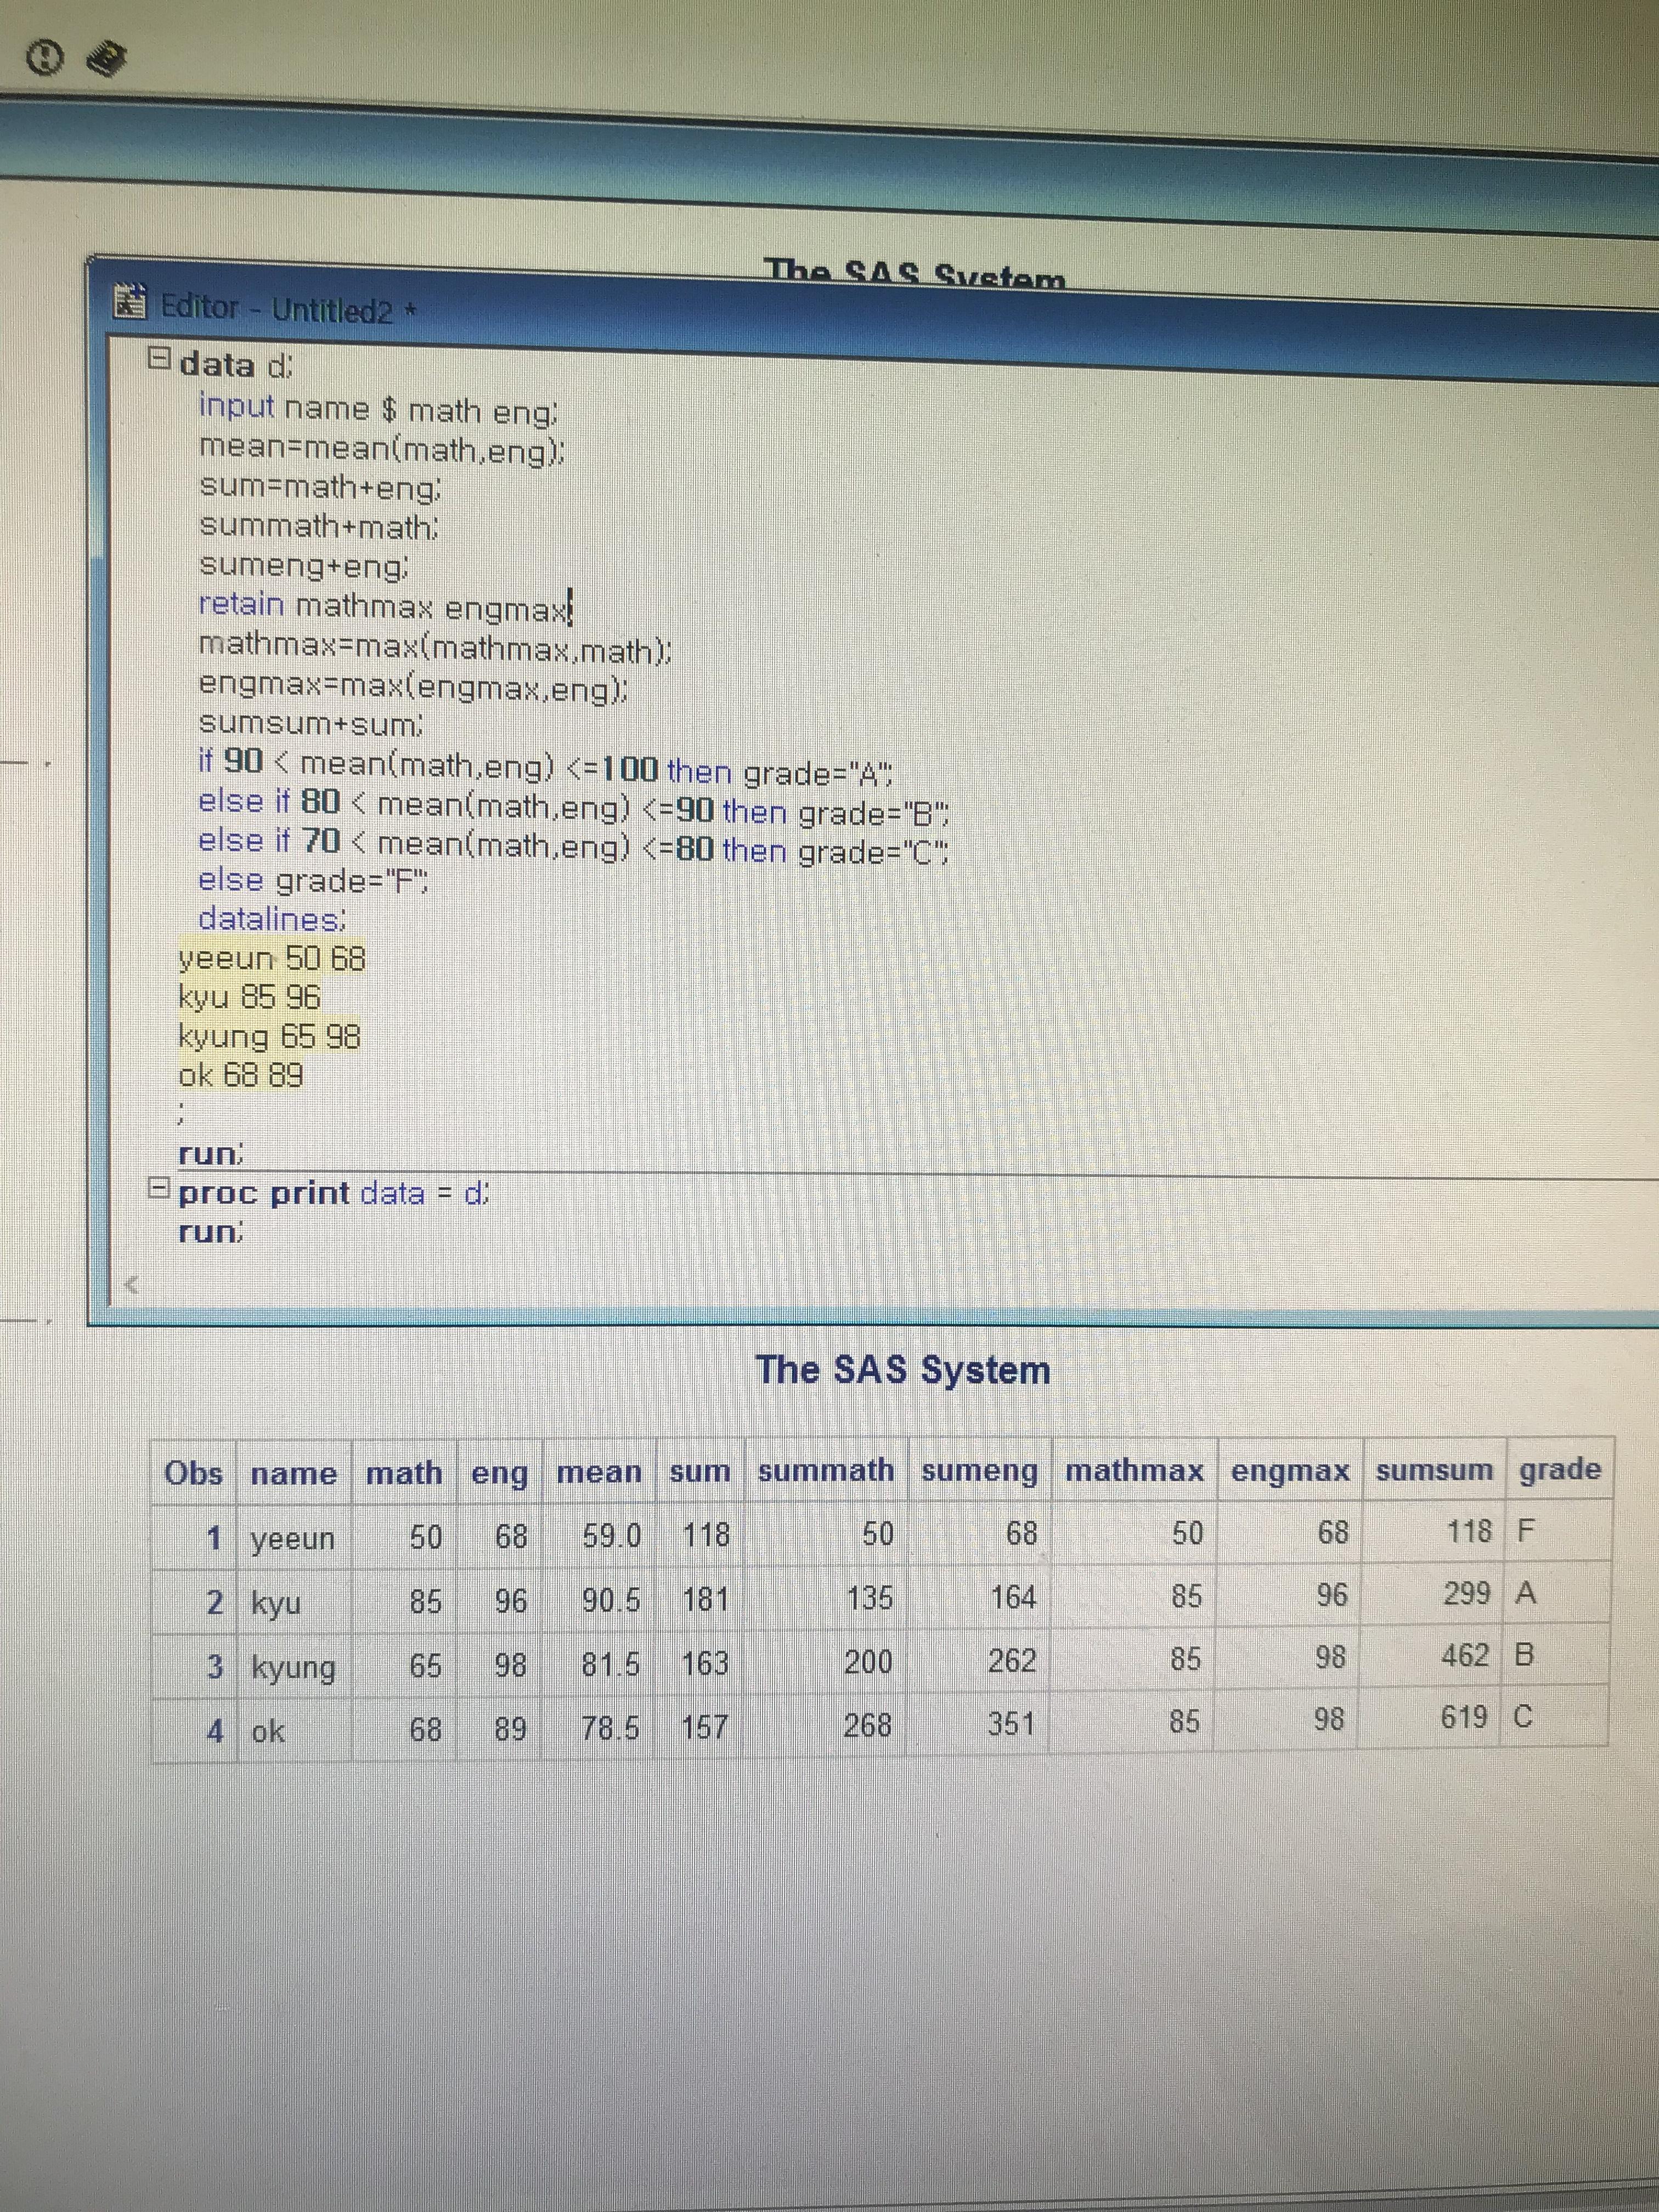Click the 'mathmax' column header

pos(1134,1470)
